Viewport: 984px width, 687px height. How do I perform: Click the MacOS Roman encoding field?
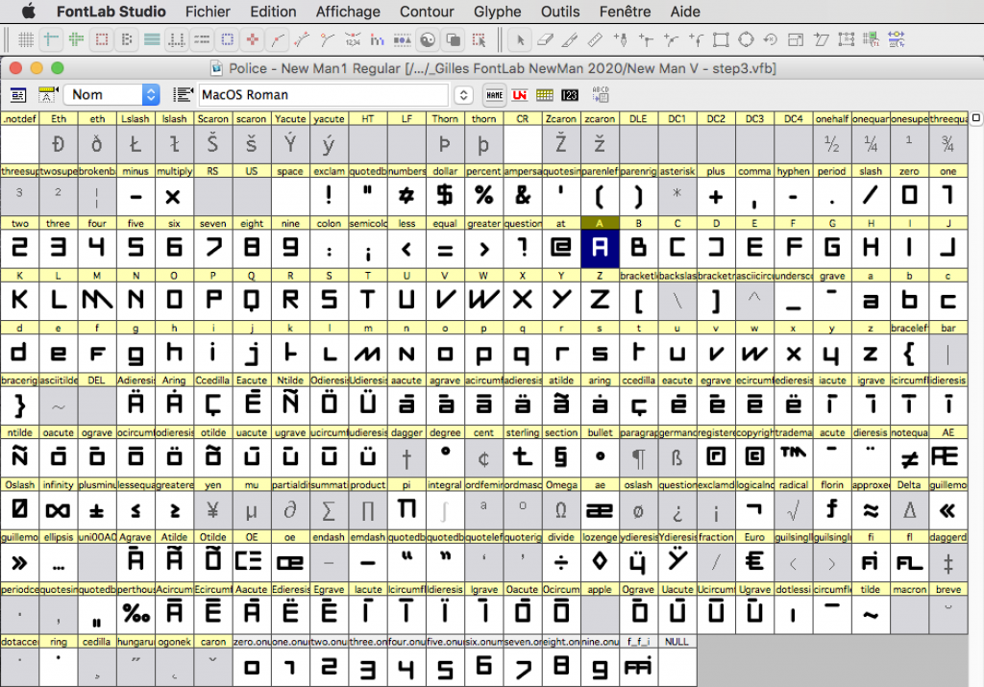click(x=323, y=95)
